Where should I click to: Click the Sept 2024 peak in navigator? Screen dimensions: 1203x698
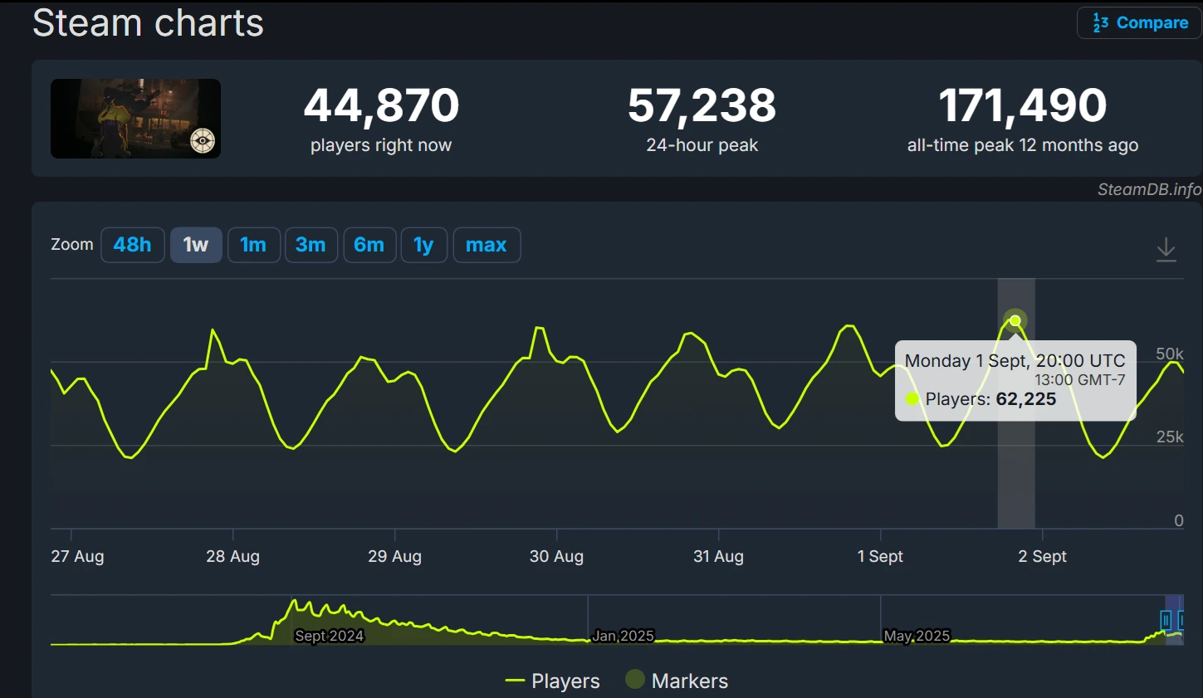point(294,603)
